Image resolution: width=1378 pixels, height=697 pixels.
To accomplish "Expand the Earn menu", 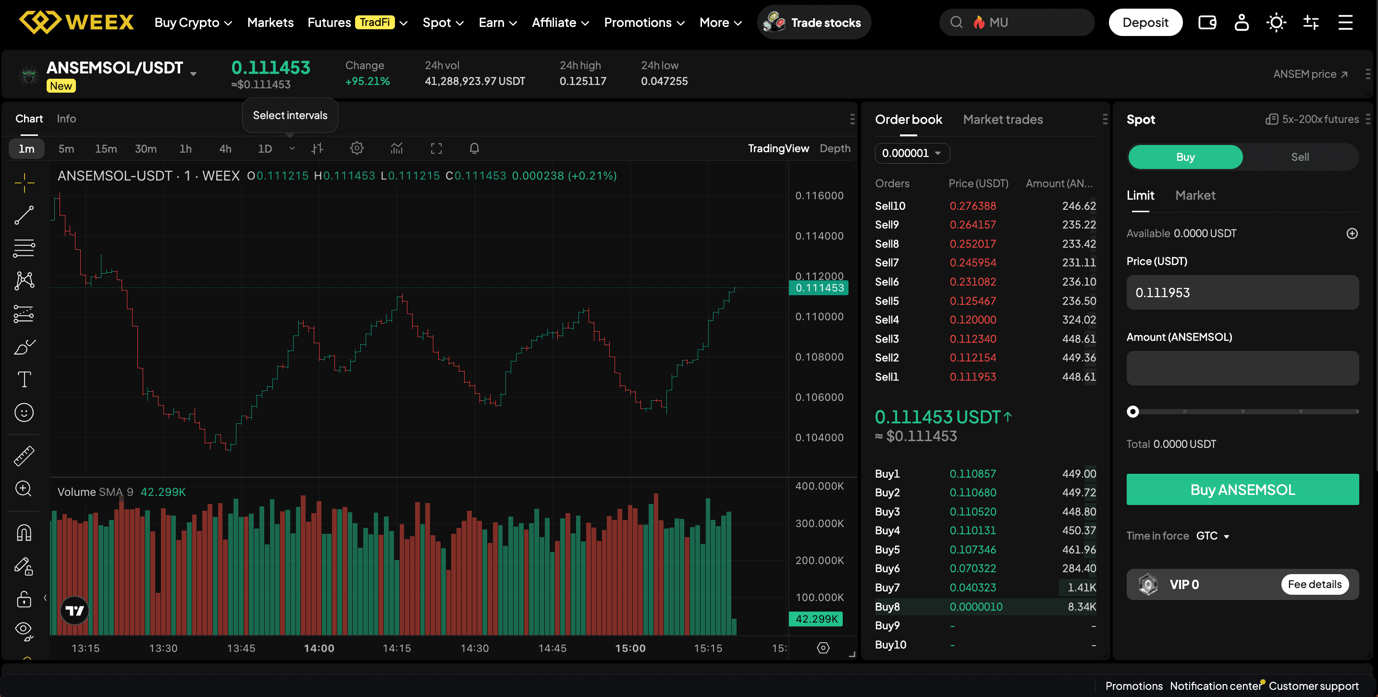I will click(497, 23).
